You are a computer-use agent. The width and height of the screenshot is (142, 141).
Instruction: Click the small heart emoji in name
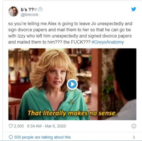click(35, 10)
